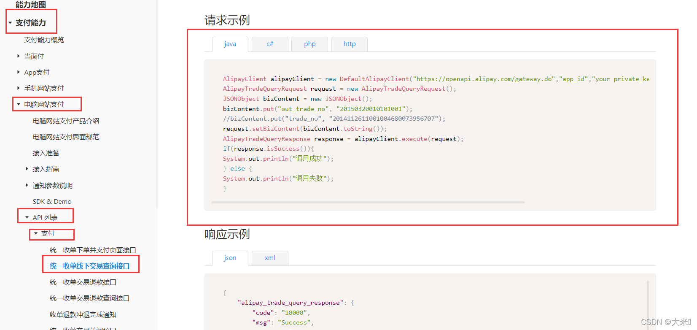The image size is (697, 330).
Task: Switch to the xml response tab
Action: click(270, 258)
